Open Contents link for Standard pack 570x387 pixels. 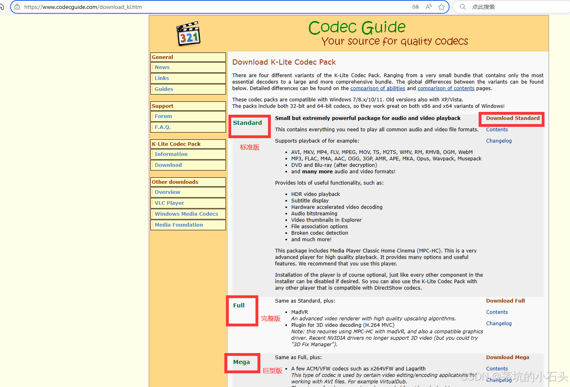point(497,130)
